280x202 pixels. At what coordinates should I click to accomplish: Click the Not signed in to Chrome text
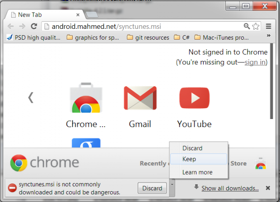click(x=228, y=52)
